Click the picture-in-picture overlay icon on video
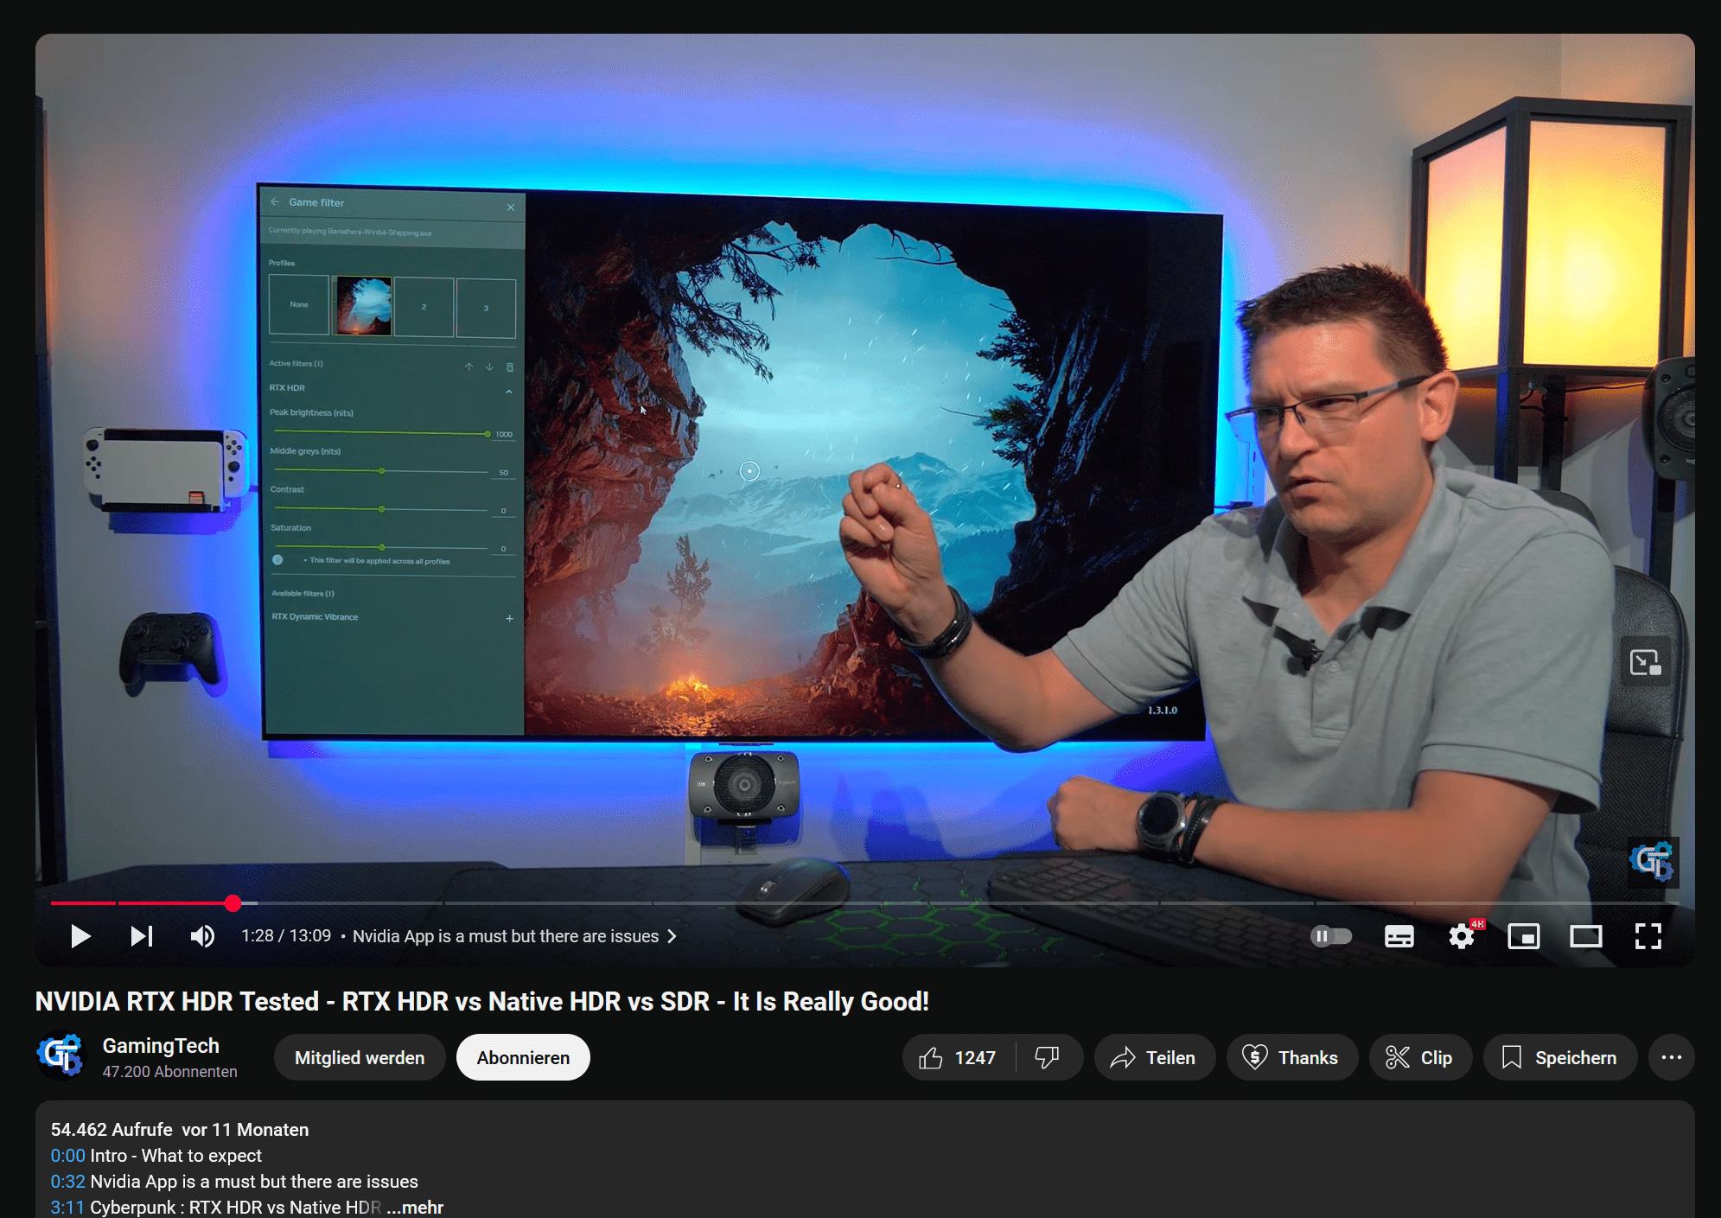 [x=1645, y=662]
